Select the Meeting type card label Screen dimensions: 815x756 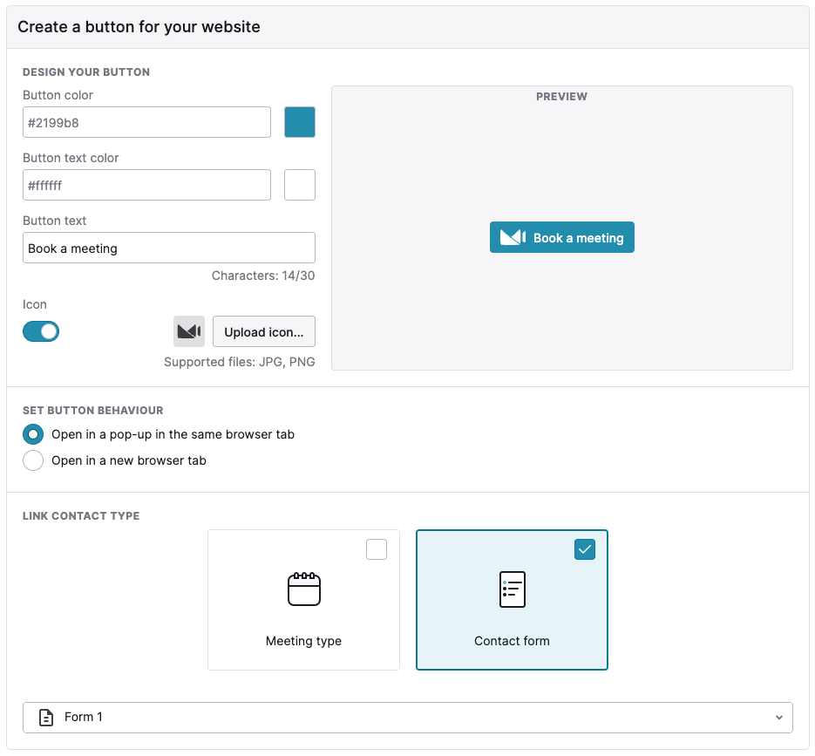click(303, 641)
